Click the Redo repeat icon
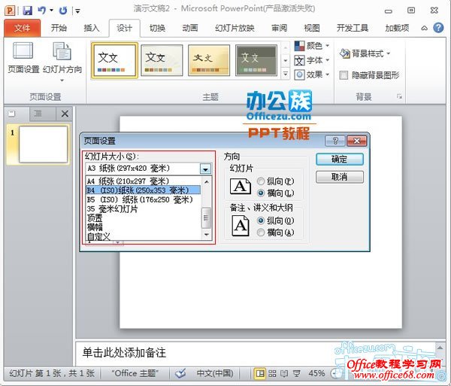This screenshot has height=386, width=451. pos(63,11)
